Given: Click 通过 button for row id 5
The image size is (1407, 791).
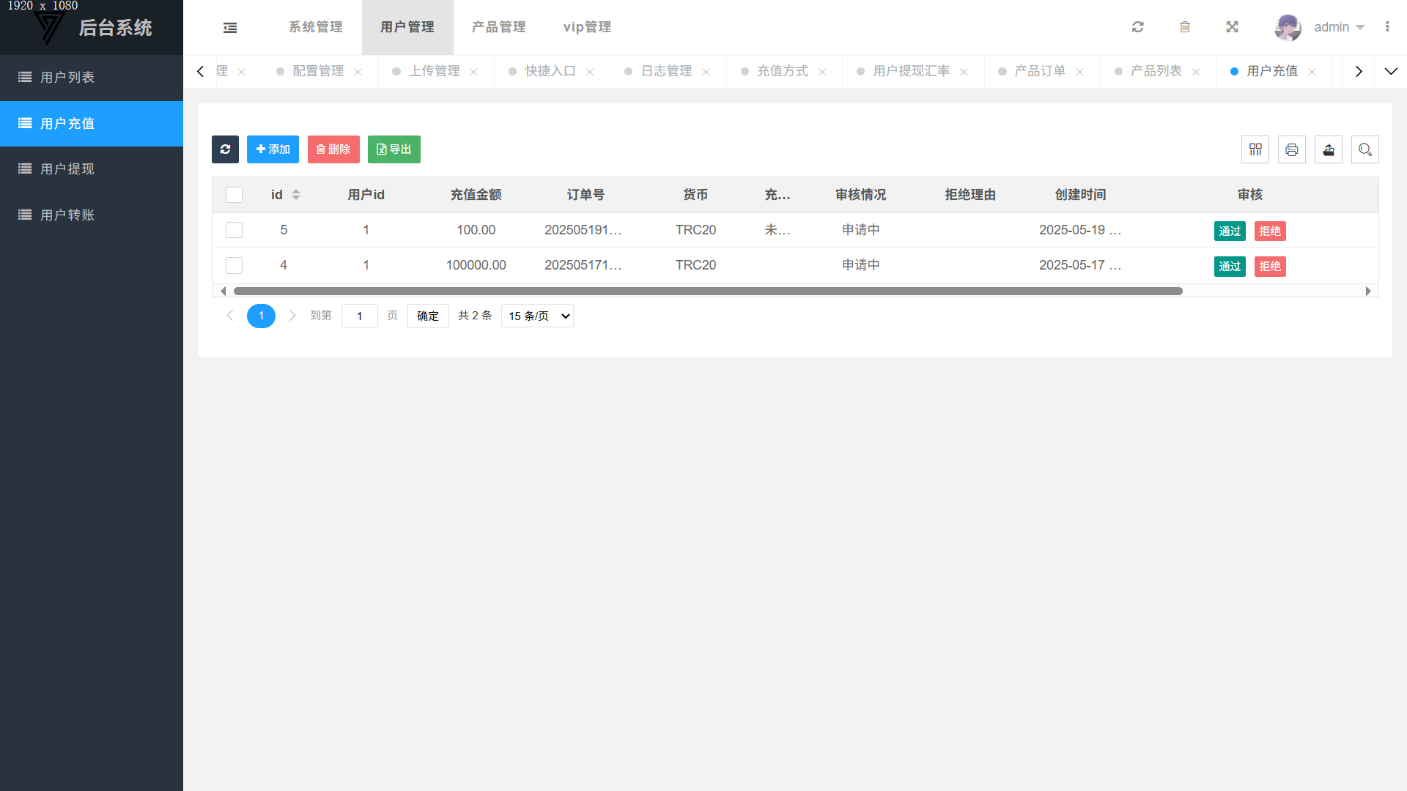Looking at the screenshot, I should pyautogui.click(x=1229, y=231).
